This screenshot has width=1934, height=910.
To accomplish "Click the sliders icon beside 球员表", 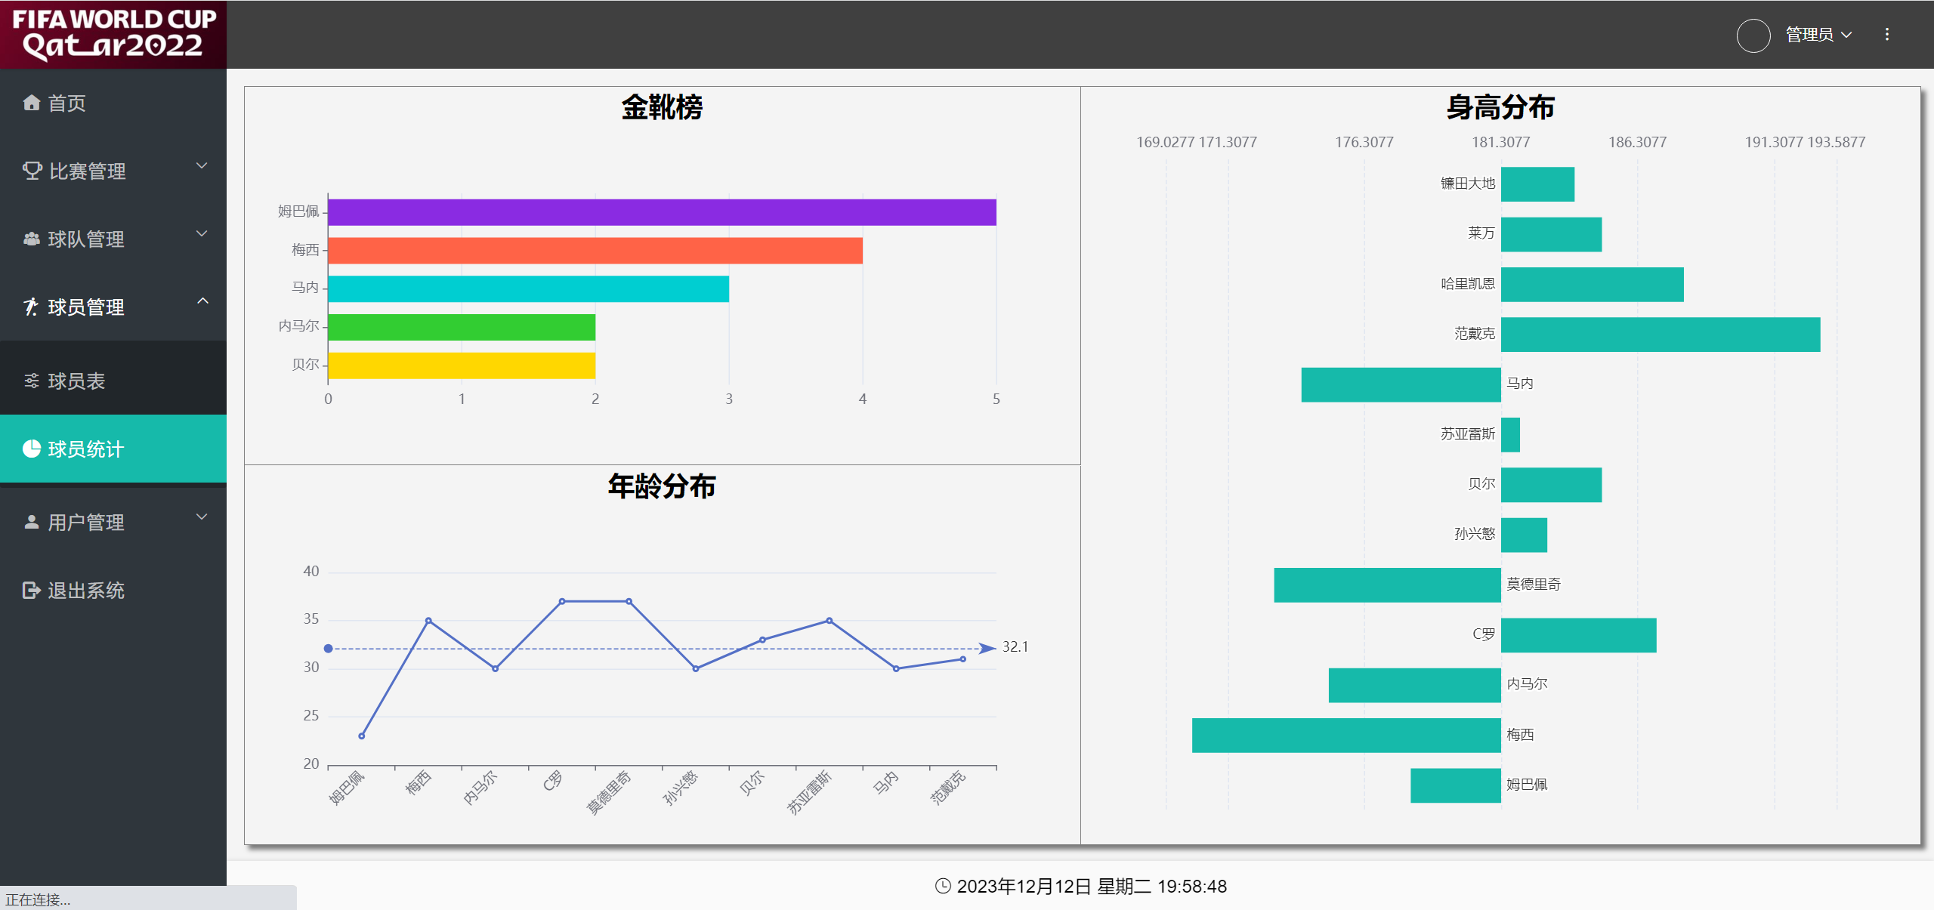I will tap(31, 381).
